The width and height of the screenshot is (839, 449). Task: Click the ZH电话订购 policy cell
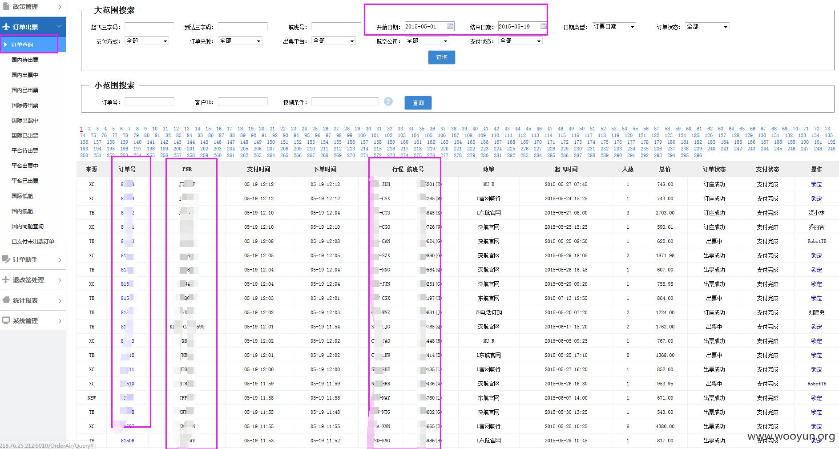[x=488, y=312]
